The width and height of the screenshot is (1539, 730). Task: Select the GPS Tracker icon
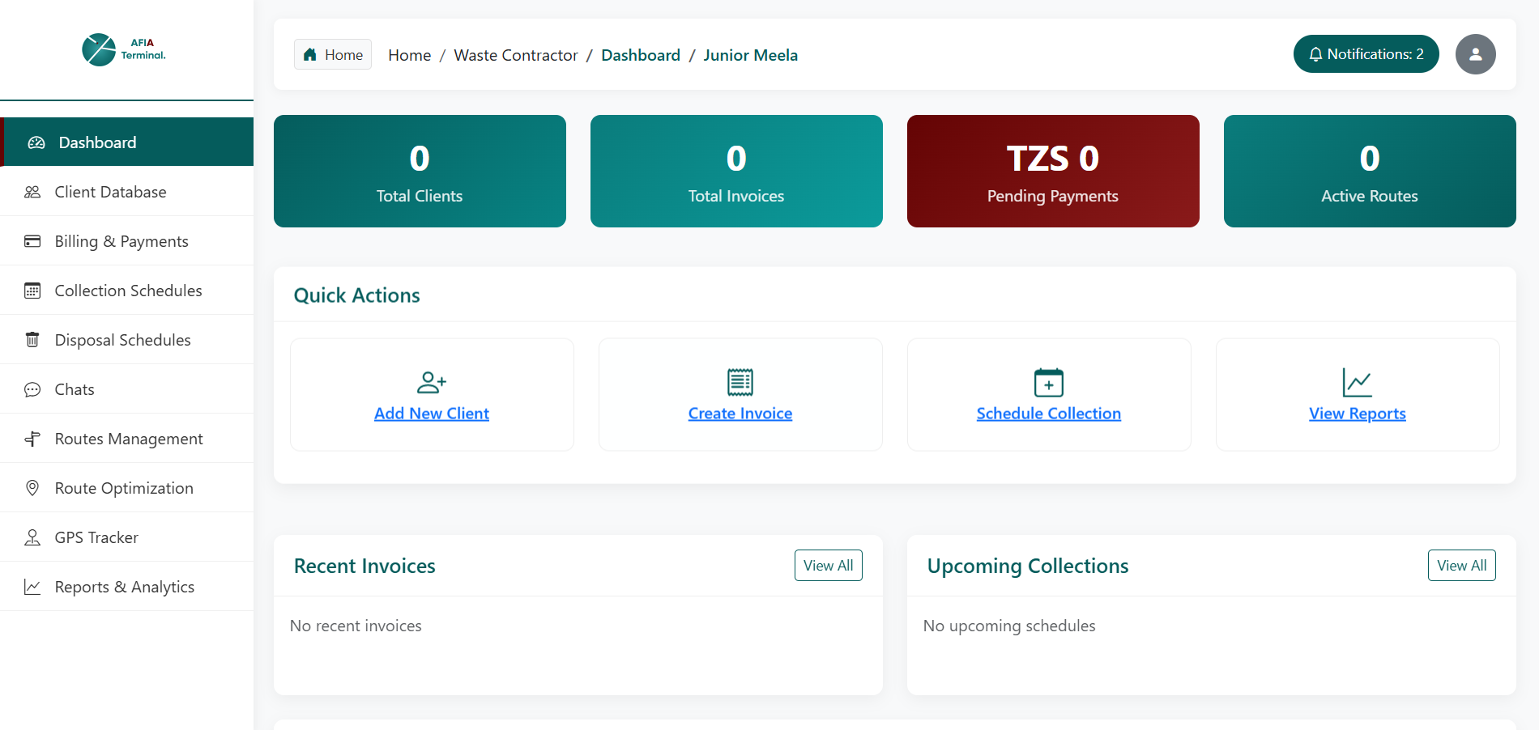click(32, 537)
